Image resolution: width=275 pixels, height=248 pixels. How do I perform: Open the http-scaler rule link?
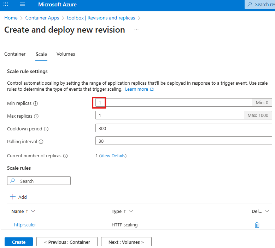click(x=25, y=225)
